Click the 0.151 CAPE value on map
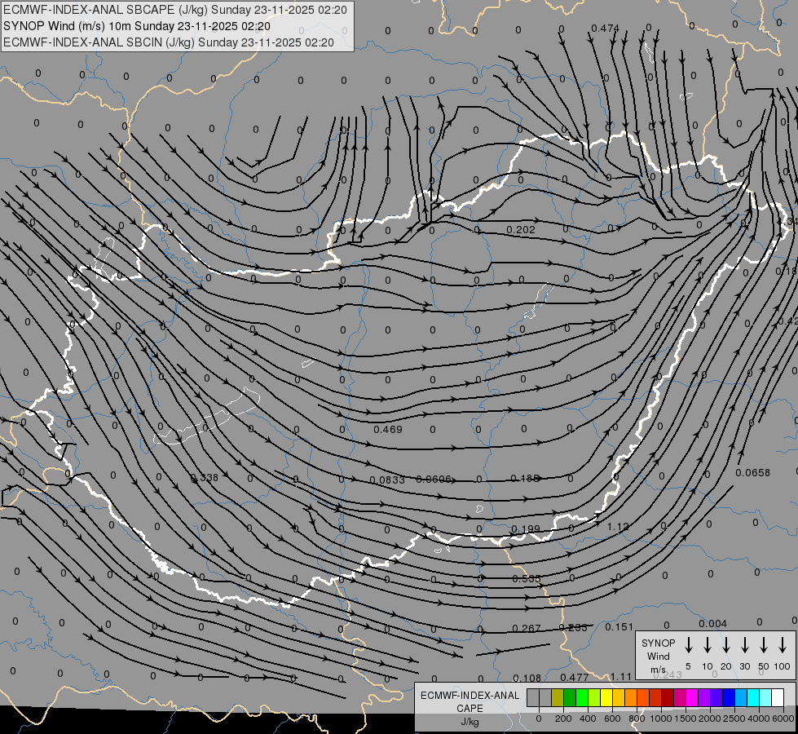 coord(619,627)
